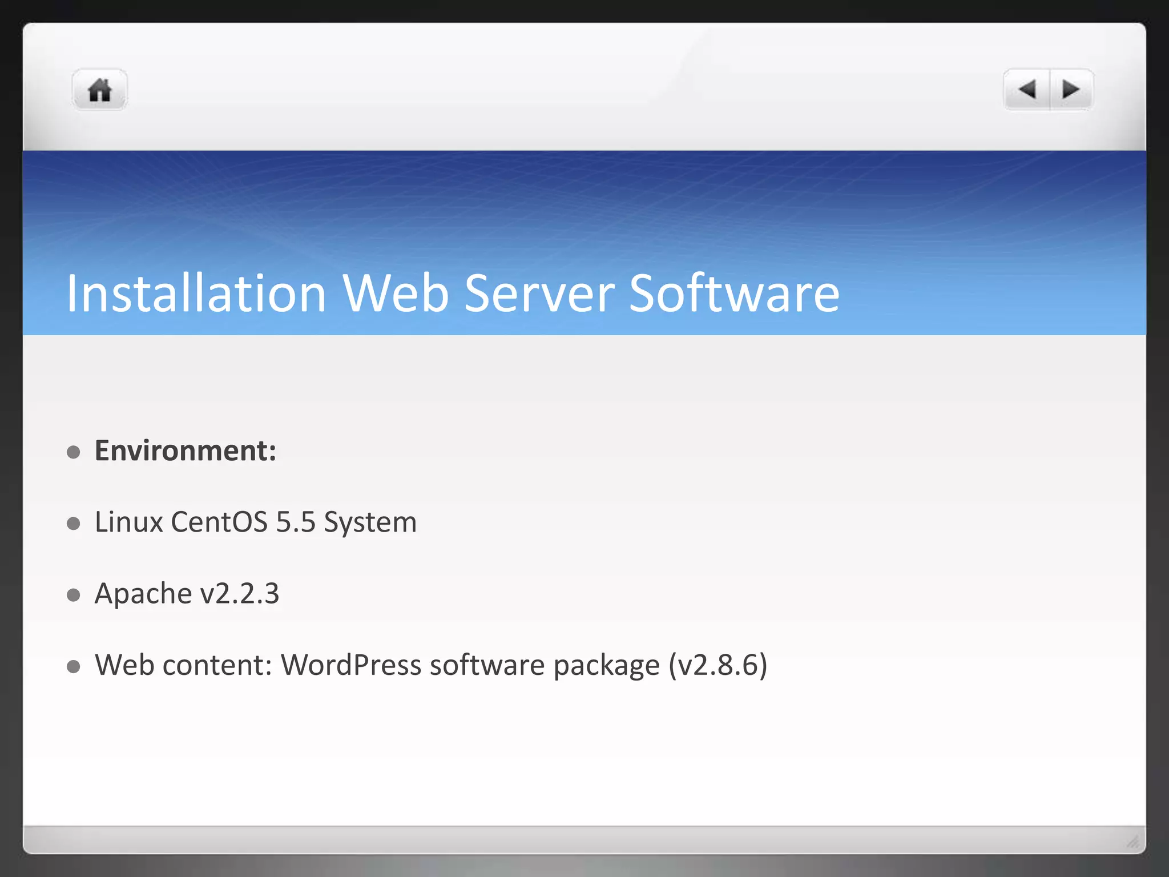Advance to next slide with right arrow
The height and width of the screenshot is (877, 1169).
pyautogui.click(x=1071, y=90)
